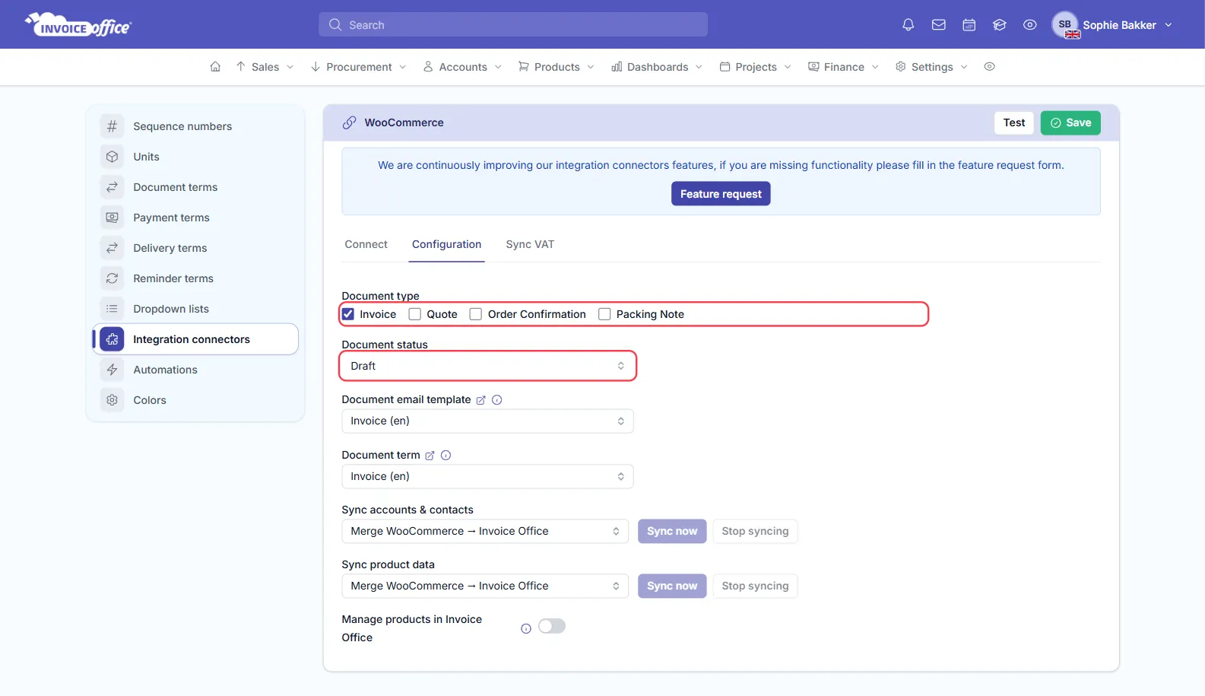The height and width of the screenshot is (696, 1205).
Task: Click the green Save button
Action: [1070, 122]
